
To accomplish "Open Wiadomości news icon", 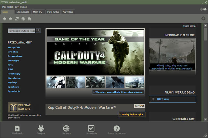I will 17,128.
